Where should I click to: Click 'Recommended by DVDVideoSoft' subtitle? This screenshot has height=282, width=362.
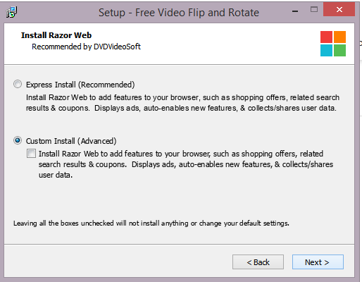pos(86,47)
